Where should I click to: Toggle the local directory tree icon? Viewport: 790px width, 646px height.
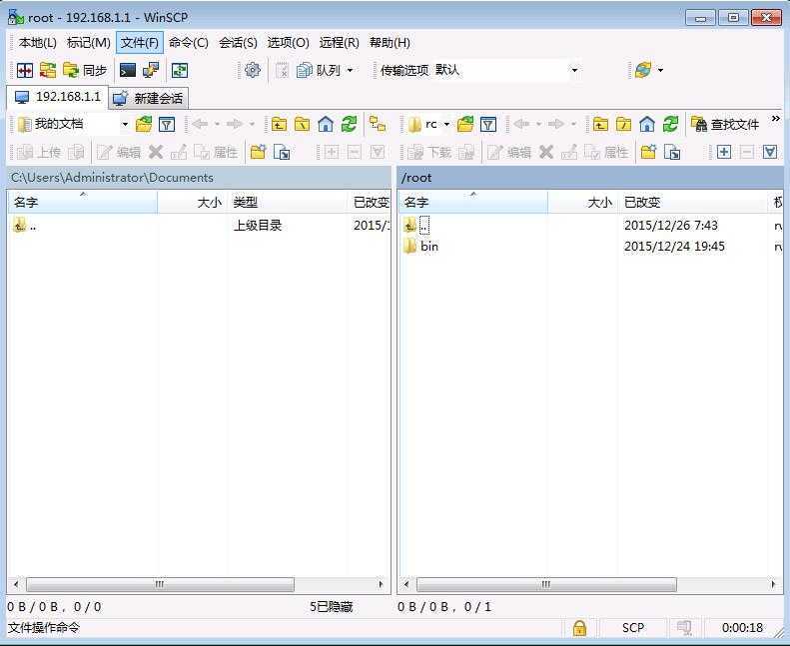378,124
